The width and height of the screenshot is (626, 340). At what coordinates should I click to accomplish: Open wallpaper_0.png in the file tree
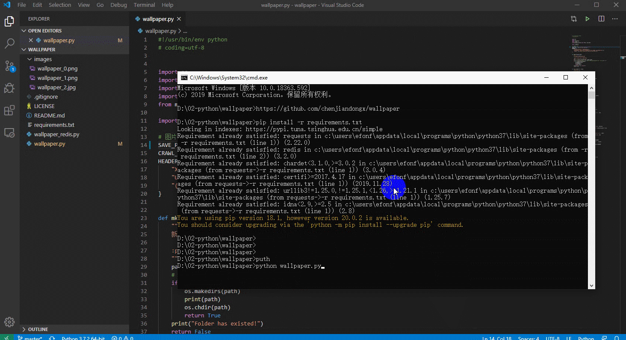[x=74, y=68]
